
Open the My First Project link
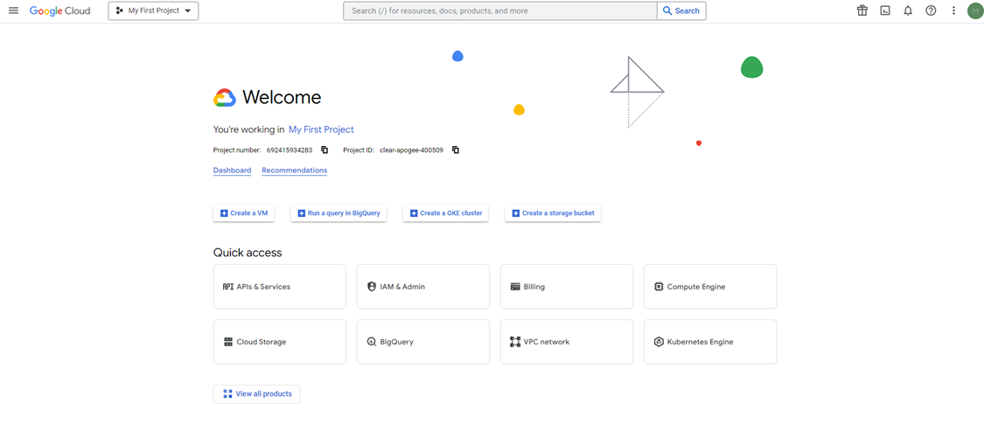click(x=321, y=129)
